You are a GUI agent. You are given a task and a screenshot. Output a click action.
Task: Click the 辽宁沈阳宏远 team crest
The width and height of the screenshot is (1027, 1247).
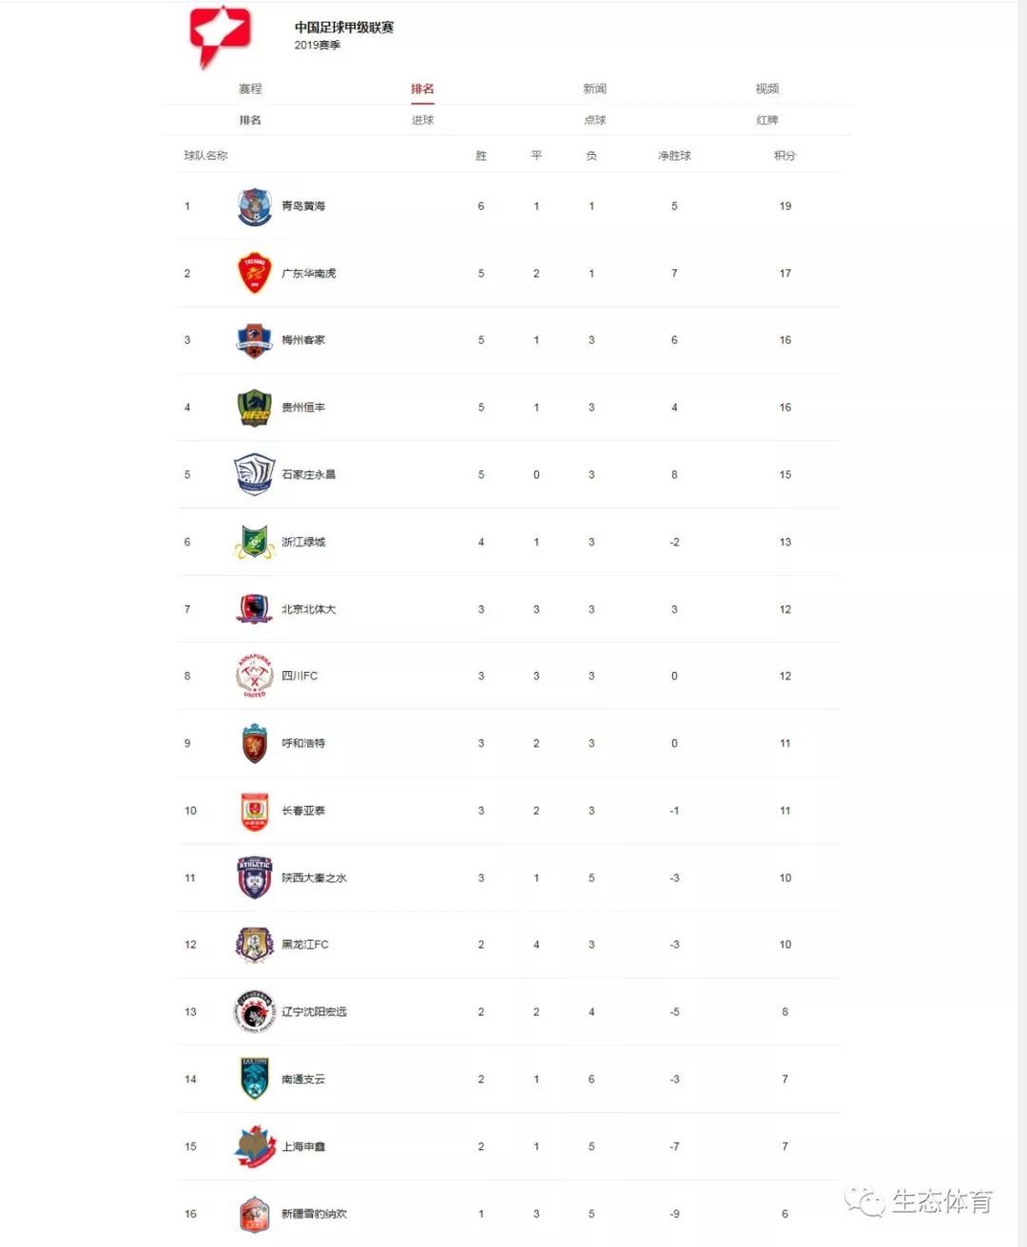pos(255,1011)
